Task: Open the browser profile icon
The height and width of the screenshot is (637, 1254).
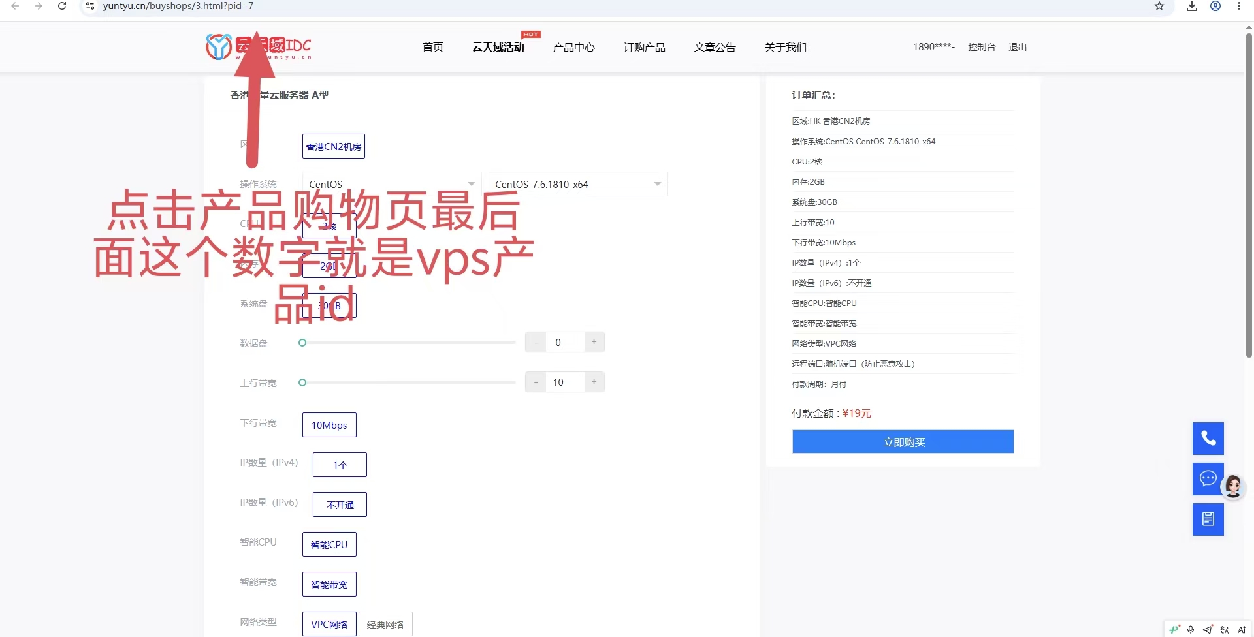Action: click(1215, 6)
